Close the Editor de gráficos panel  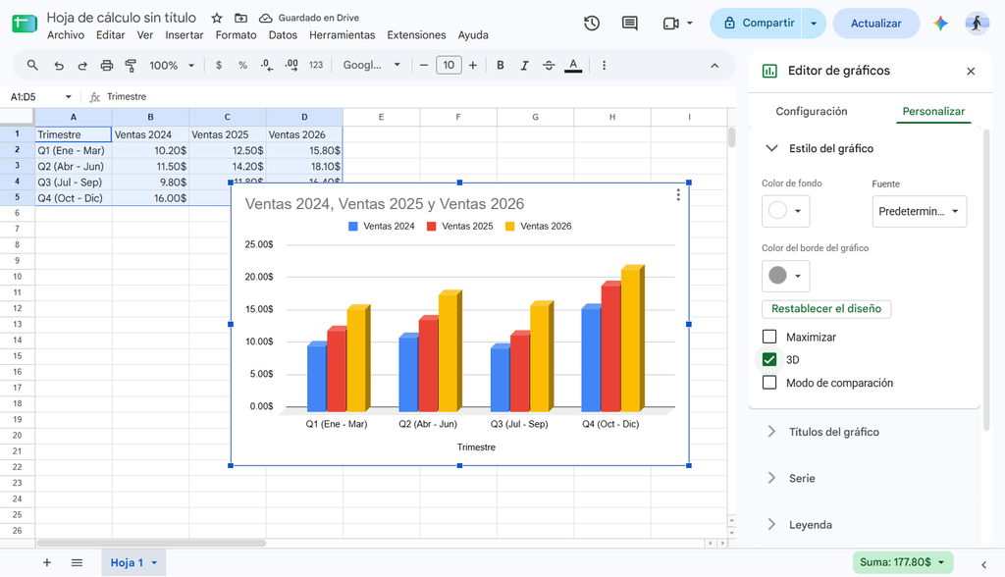971,72
